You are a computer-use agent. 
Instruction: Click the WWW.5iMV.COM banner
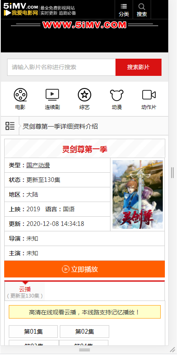click(x=85, y=25)
